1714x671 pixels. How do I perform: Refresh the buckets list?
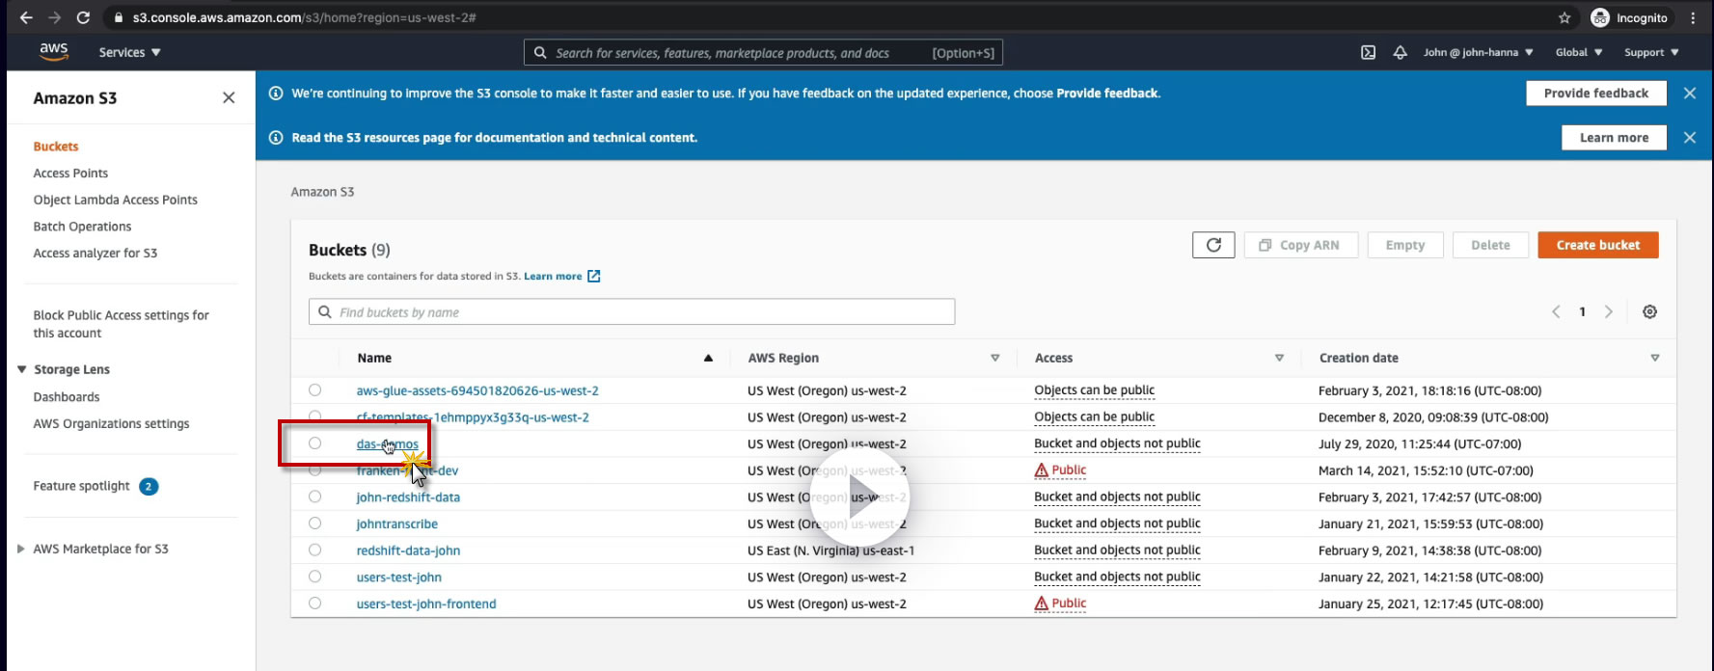pyautogui.click(x=1213, y=245)
